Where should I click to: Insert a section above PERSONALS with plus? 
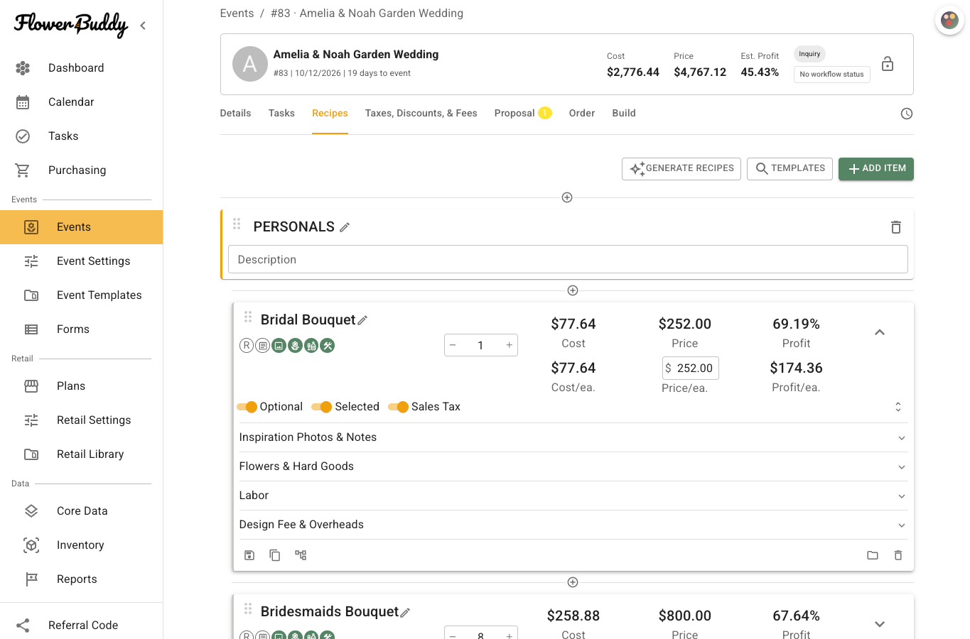click(x=567, y=197)
